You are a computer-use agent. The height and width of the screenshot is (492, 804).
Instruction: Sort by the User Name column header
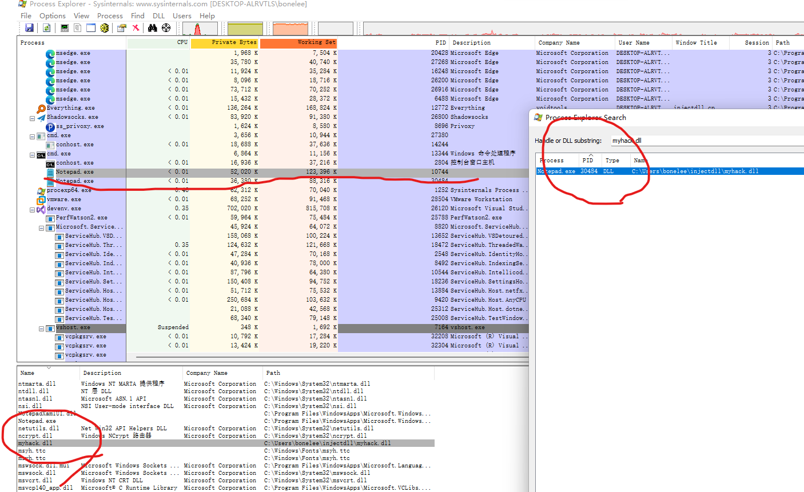point(643,42)
